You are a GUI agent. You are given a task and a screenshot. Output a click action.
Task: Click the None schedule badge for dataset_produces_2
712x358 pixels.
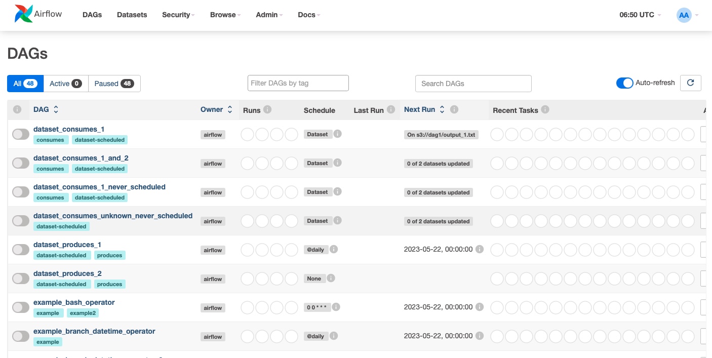314,279
